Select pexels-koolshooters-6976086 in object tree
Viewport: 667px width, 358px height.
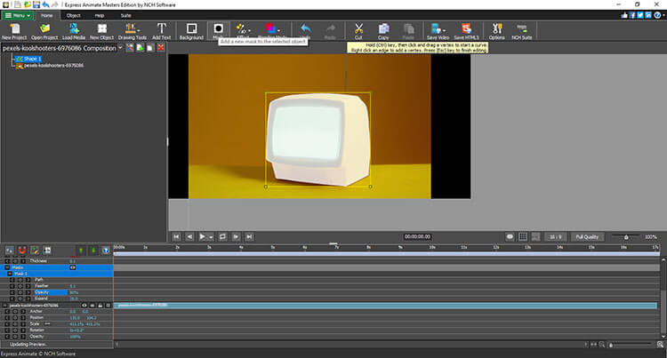point(50,66)
